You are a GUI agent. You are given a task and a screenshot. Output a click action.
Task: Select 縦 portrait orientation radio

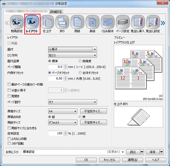[x=50, y=117]
